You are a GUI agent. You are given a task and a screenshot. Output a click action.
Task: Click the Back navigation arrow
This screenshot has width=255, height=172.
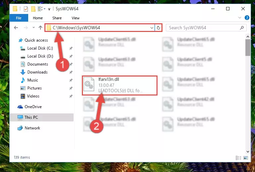pos(16,28)
